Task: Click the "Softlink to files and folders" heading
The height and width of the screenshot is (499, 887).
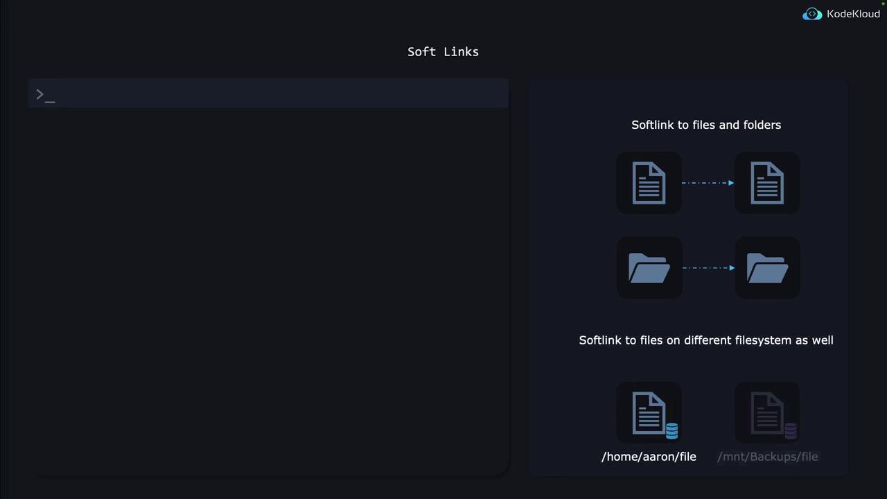Action: pos(706,125)
